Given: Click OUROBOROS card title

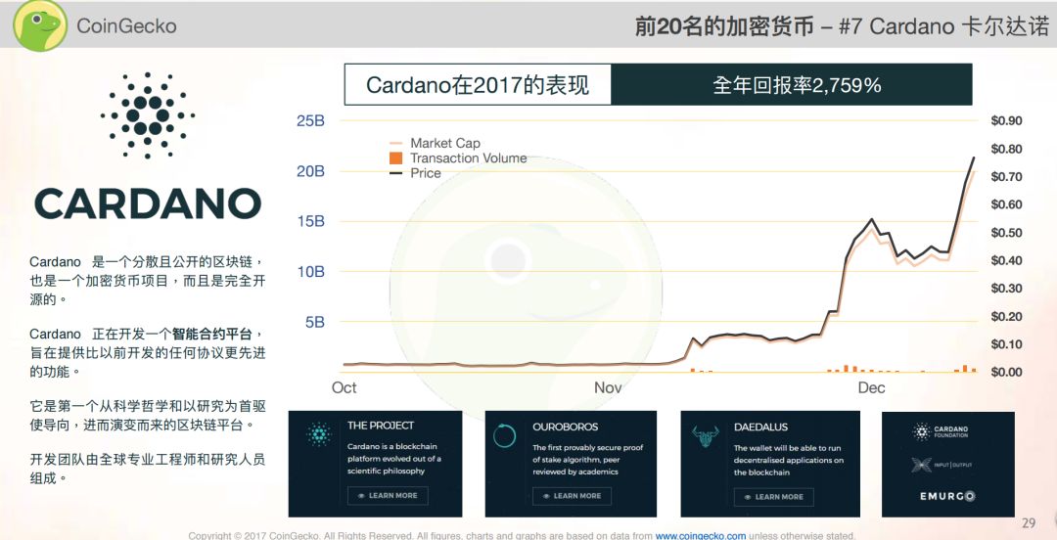Looking at the screenshot, I should click(565, 427).
